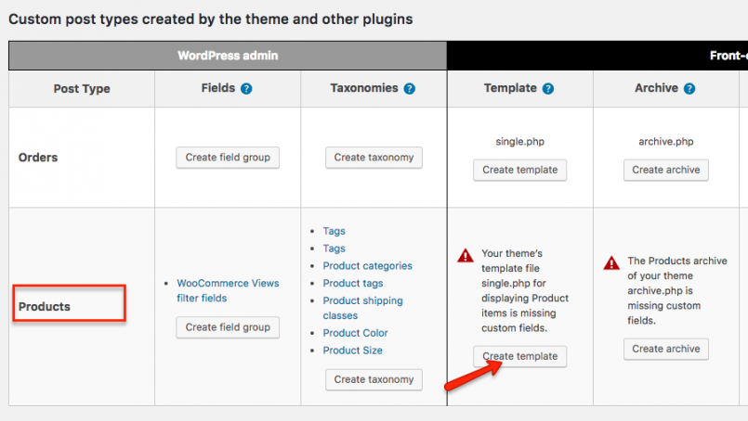Viewport: 748px width, 421px height.
Task: Click Create template in the Orders row
Action: [x=520, y=170]
